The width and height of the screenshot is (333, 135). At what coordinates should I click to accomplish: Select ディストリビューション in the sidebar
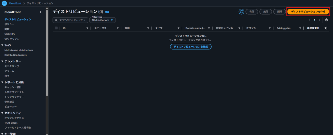point(18,19)
